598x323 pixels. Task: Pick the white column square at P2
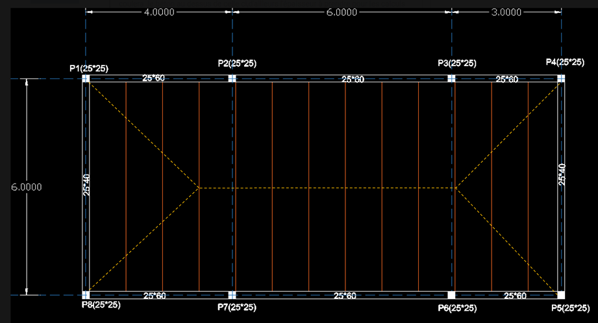[232, 78]
